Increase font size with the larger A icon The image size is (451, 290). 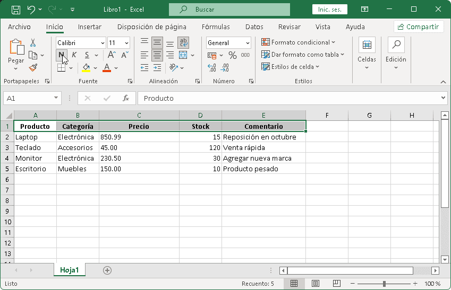click(112, 55)
